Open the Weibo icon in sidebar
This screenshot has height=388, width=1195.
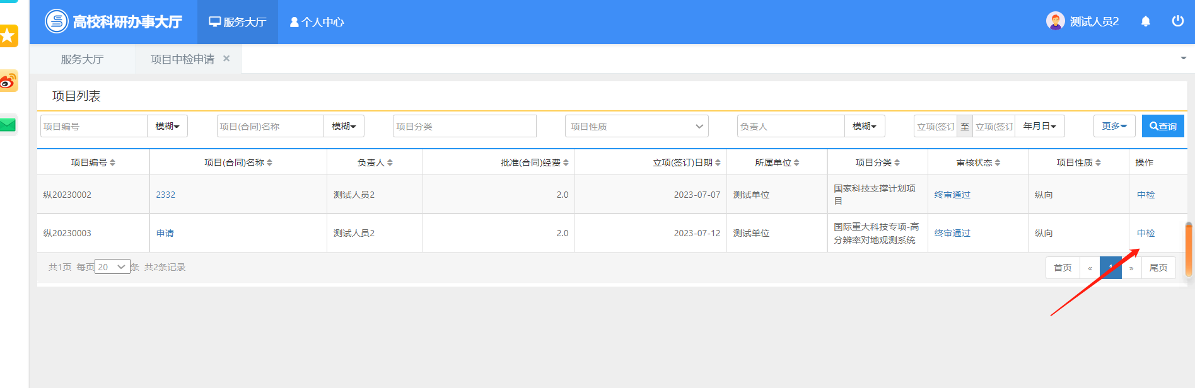click(8, 81)
